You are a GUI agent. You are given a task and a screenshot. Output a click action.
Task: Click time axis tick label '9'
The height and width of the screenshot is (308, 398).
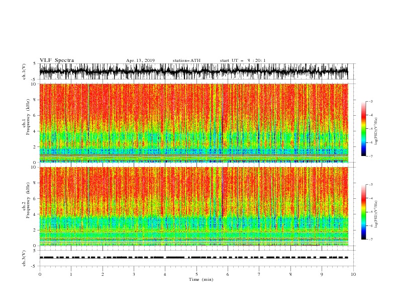coord(322,274)
